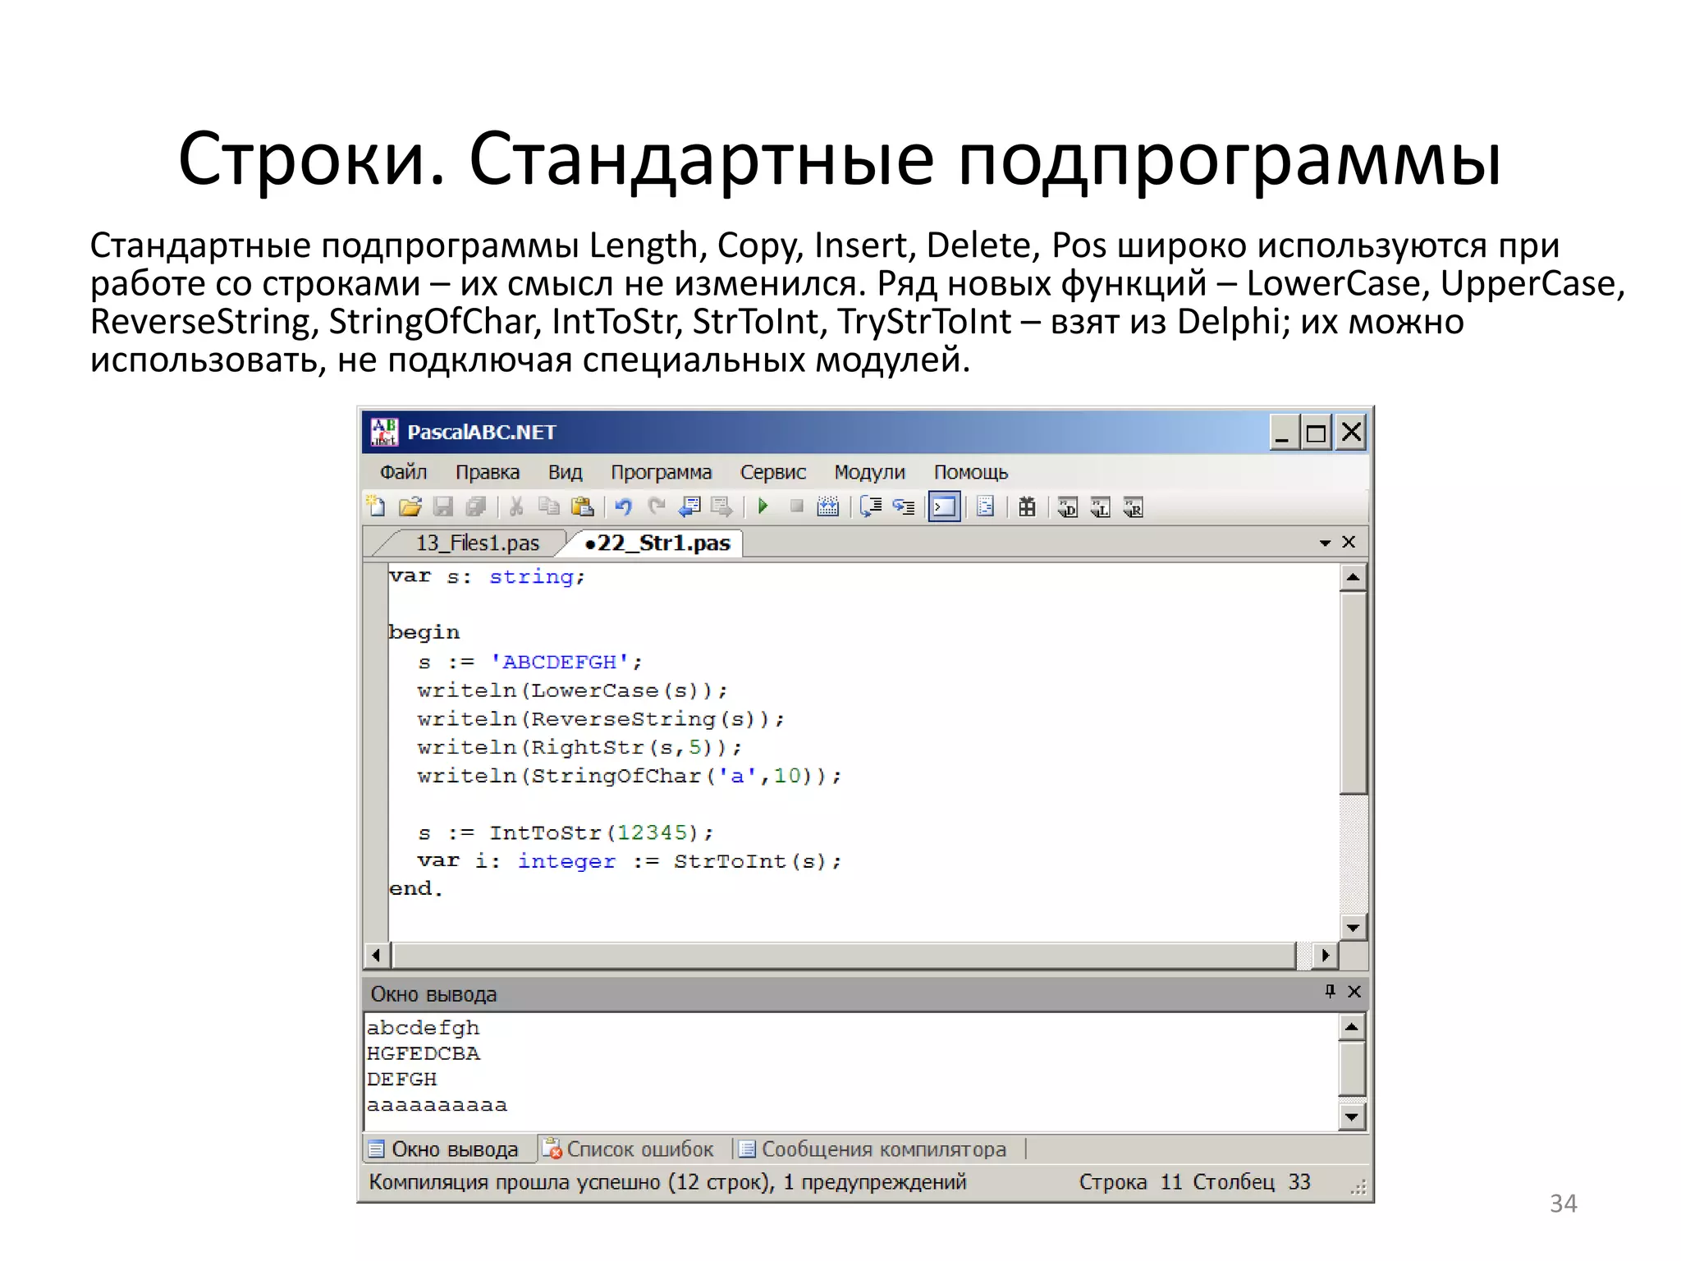Click the Navigate Back icon

(x=689, y=507)
